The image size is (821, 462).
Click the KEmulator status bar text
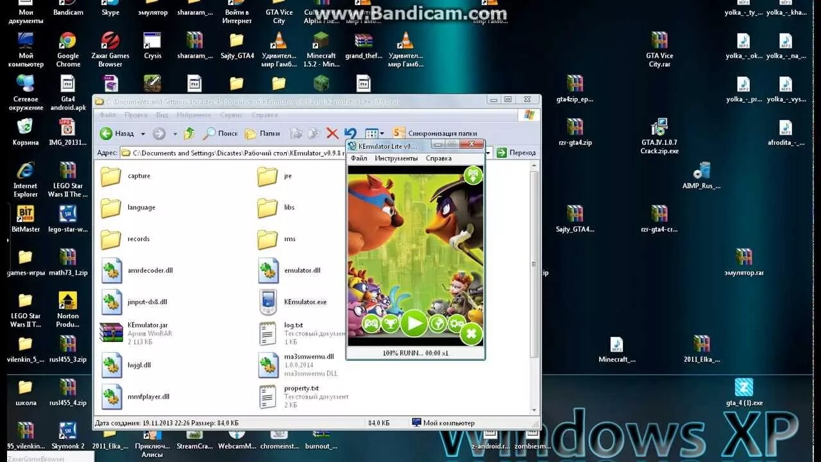(x=416, y=353)
